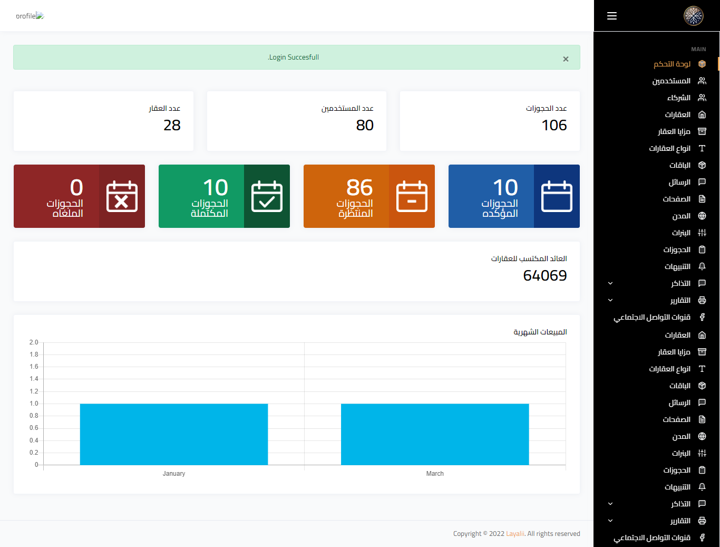The width and height of the screenshot is (720, 547).
Task: Open first مزايا العقار menu item
Action: [x=674, y=131]
